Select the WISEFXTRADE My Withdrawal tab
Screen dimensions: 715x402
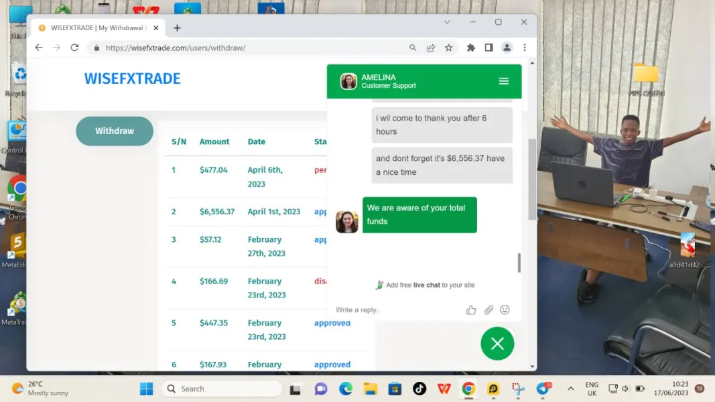[x=98, y=27]
